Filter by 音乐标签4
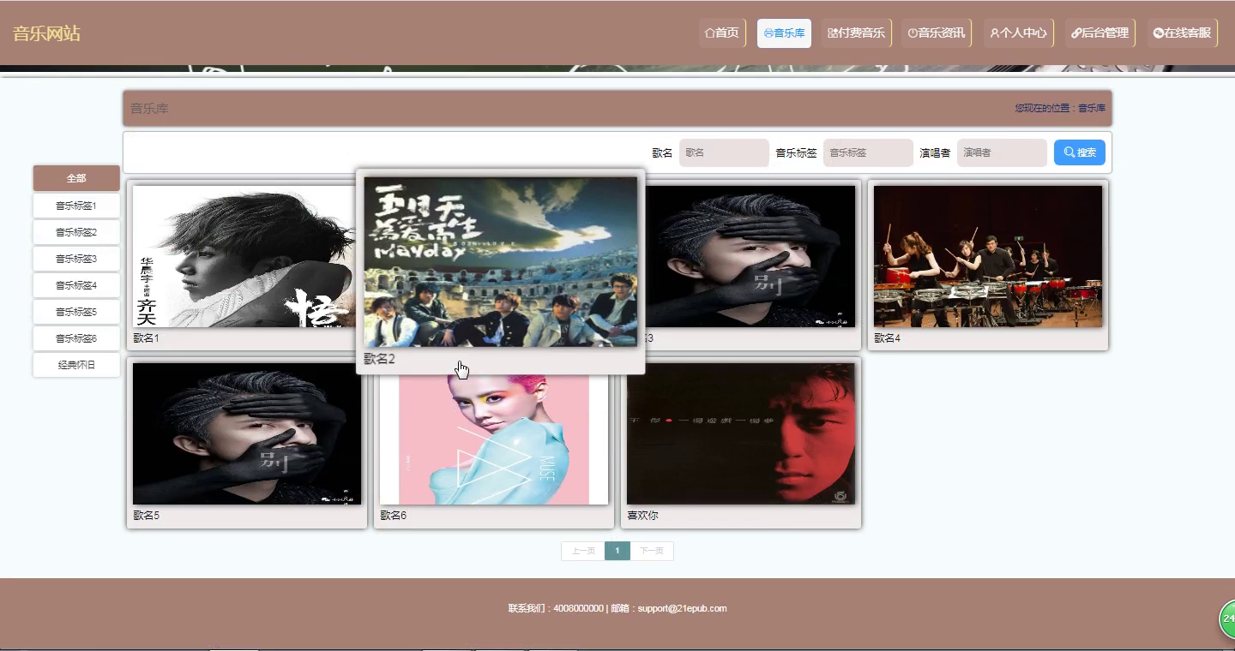Viewport: 1235px width, 651px height. [76, 285]
